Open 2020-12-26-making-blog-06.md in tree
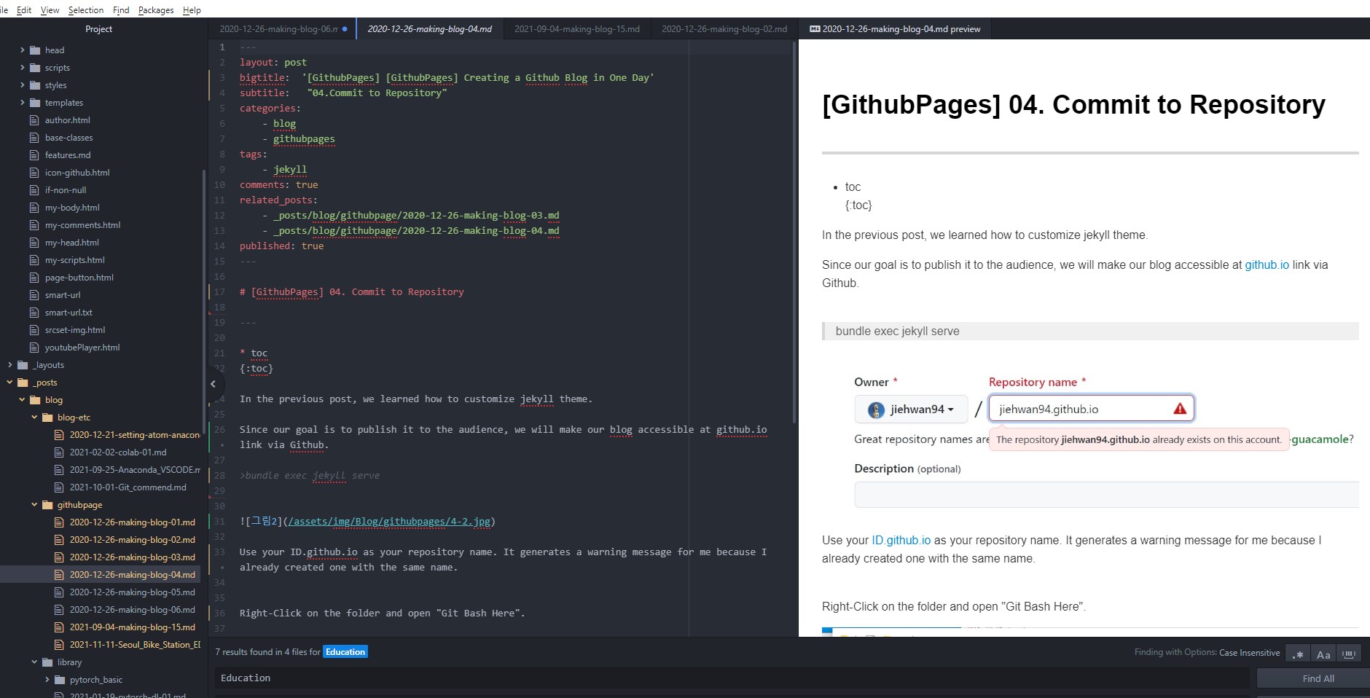 (133, 610)
